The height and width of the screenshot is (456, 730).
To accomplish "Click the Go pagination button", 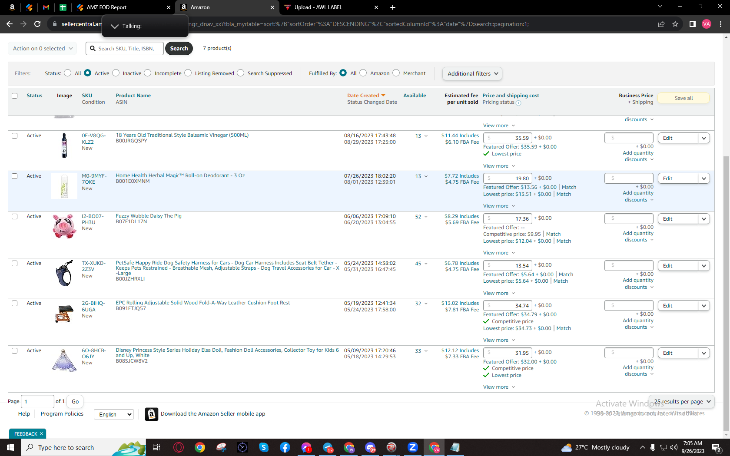I will 75,401.
